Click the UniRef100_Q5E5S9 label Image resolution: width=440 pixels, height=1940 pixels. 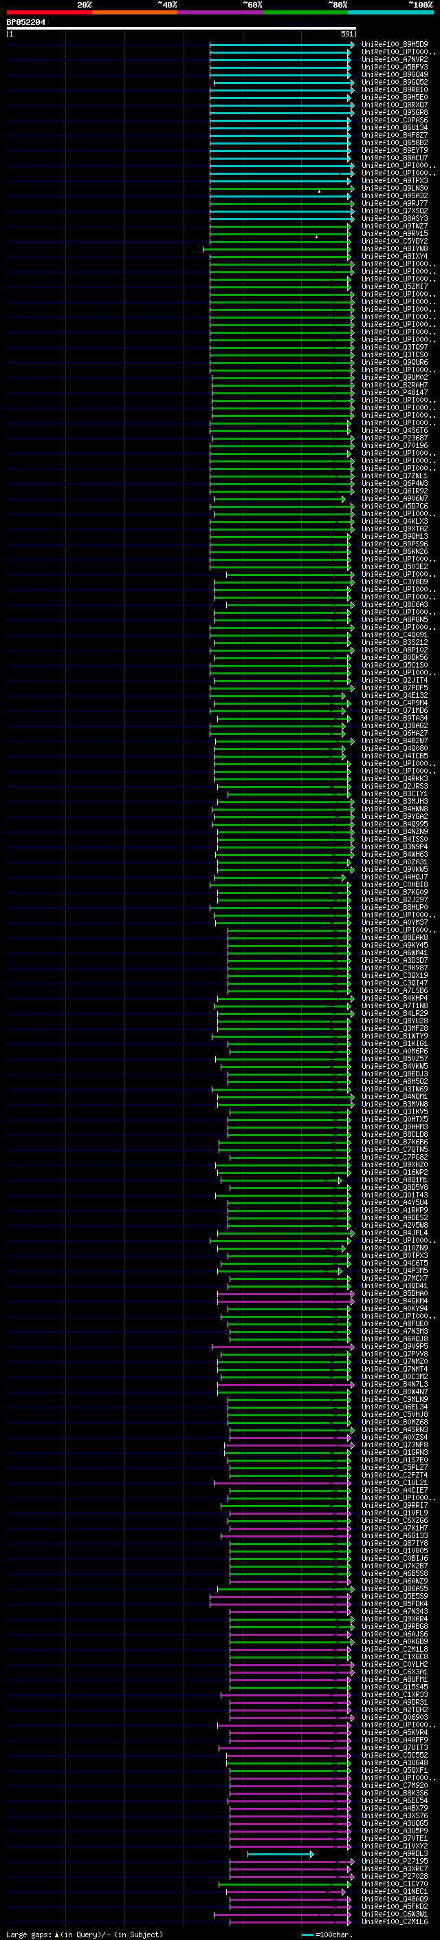coord(395,1596)
